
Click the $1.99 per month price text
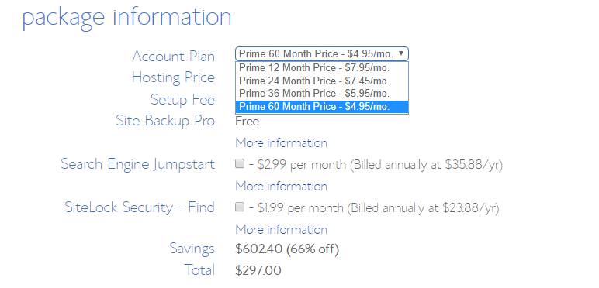[300, 208]
